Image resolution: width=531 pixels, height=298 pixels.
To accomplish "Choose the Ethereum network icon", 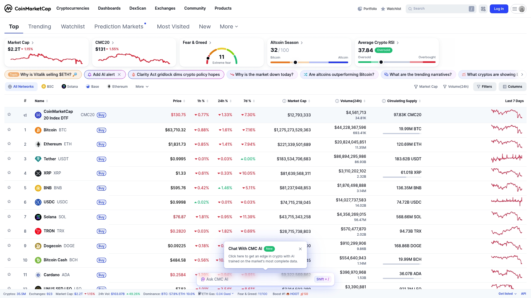I will tap(109, 86).
